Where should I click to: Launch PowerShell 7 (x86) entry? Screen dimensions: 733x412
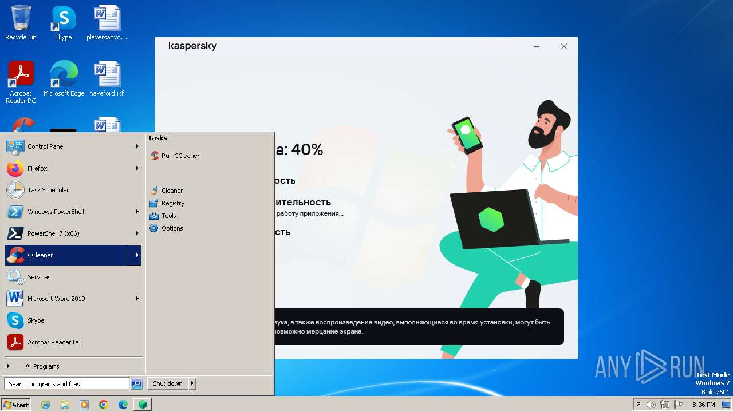(x=73, y=233)
